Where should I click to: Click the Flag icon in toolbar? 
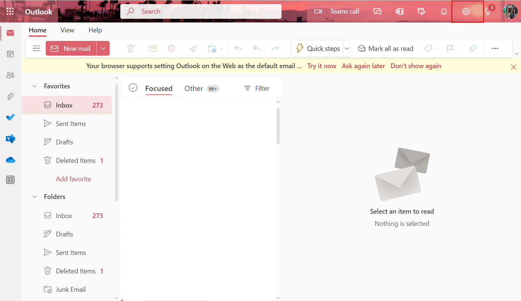(450, 48)
